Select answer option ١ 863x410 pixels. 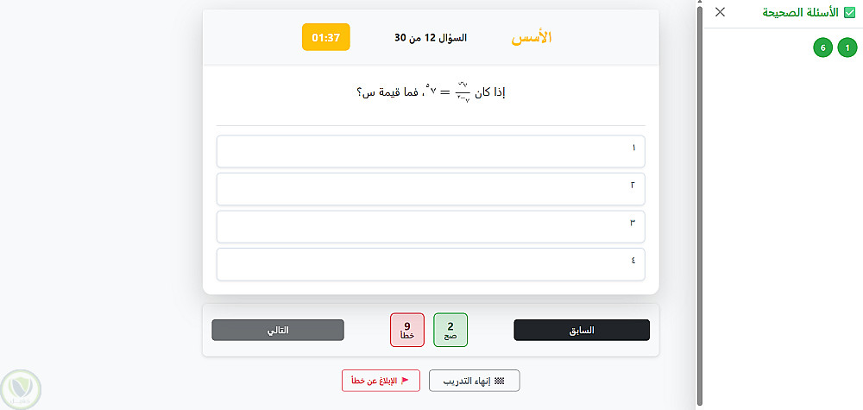click(x=431, y=151)
